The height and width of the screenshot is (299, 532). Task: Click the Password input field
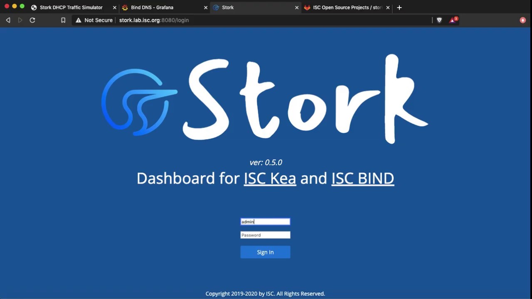(265, 235)
